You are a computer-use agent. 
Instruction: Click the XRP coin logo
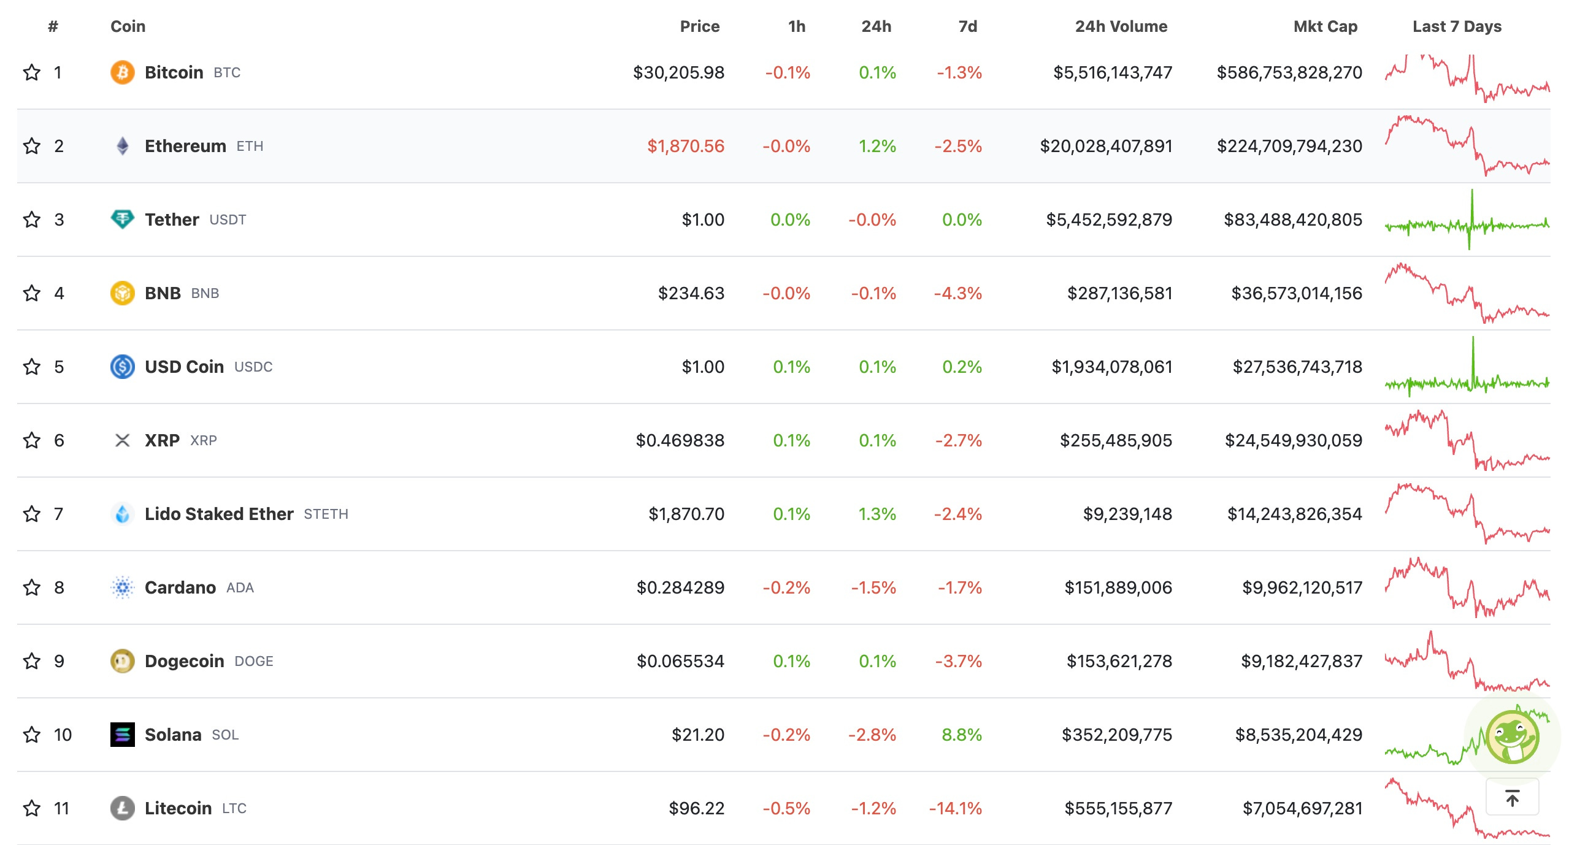click(x=122, y=440)
